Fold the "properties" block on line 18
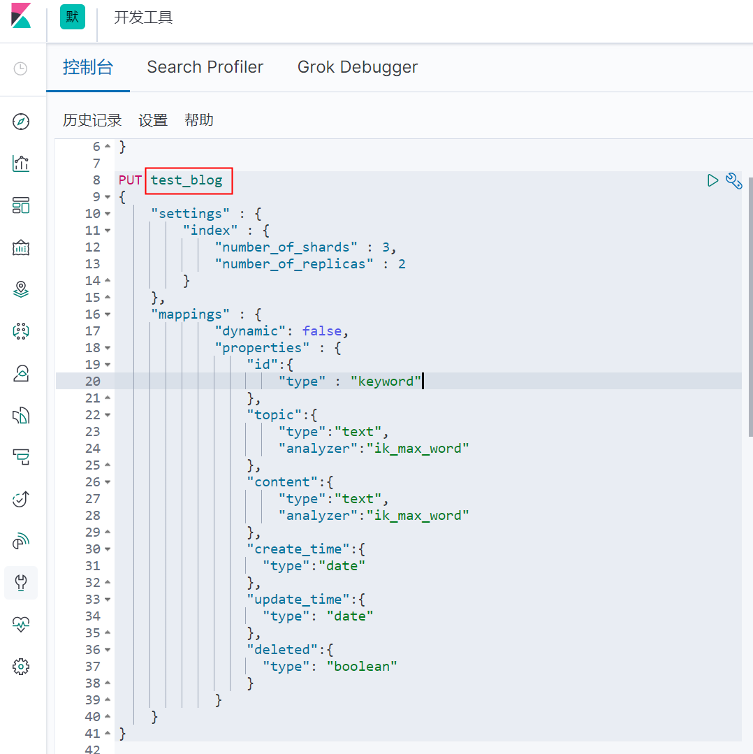Viewport: 753px width, 754px height. [x=108, y=348]
